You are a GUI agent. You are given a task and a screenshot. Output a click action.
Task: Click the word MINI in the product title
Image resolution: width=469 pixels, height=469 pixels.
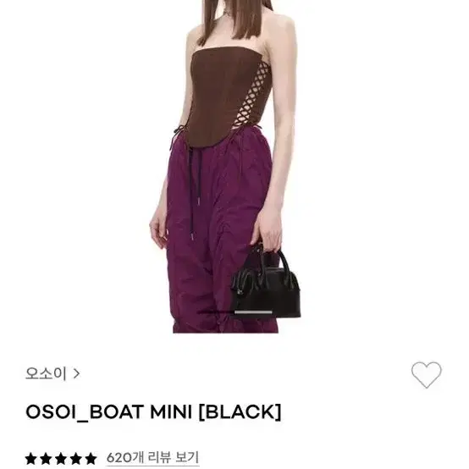click(x=170, y=412)
